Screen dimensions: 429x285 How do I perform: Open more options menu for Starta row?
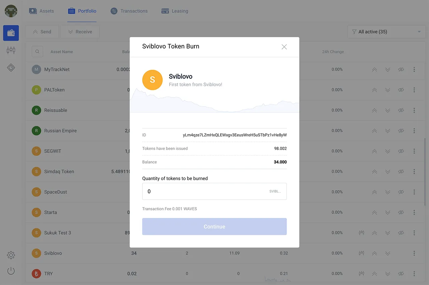coord(414,213)
